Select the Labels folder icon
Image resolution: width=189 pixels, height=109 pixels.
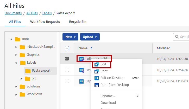[x=23, y=63]
